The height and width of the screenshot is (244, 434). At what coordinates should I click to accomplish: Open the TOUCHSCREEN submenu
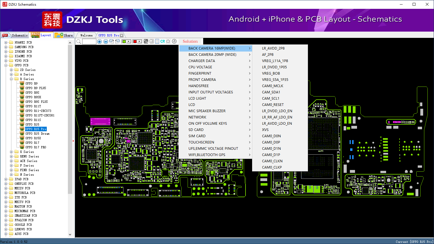point(216,142)
